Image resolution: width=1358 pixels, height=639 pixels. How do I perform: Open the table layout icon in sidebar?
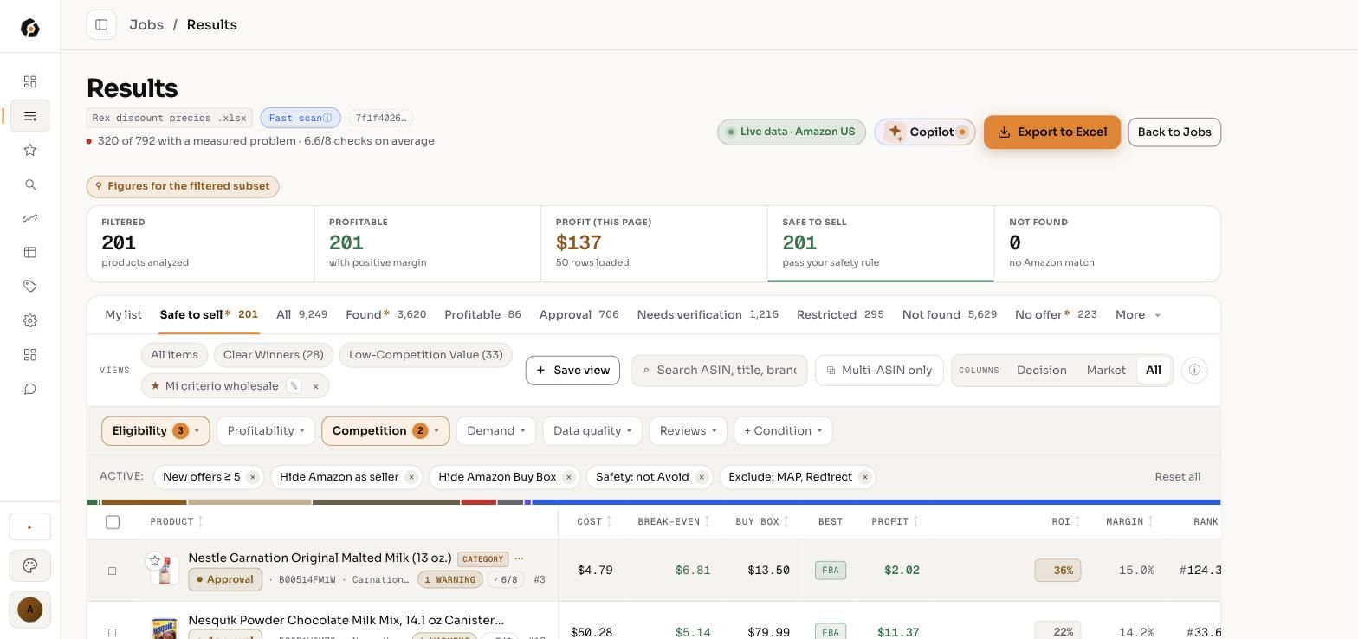tap(30, 252)
